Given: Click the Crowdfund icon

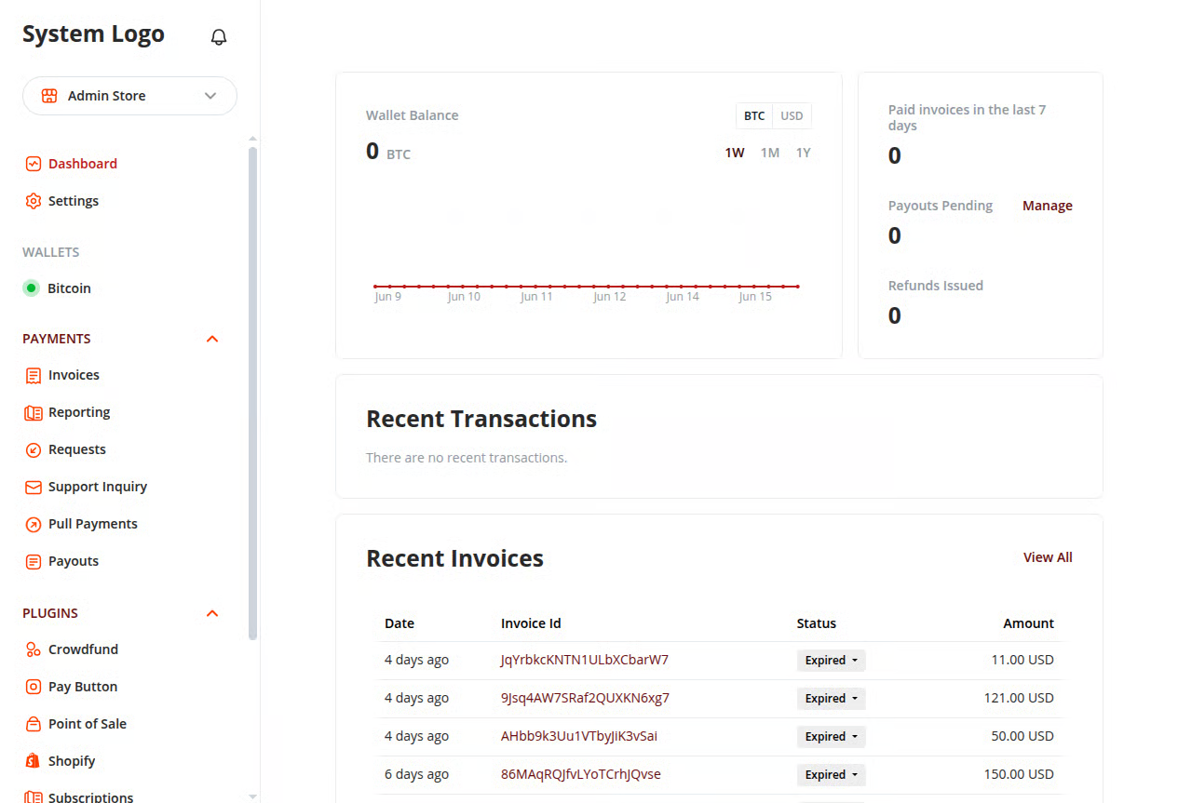Looking at the screenshot, I should coord(34,650).
